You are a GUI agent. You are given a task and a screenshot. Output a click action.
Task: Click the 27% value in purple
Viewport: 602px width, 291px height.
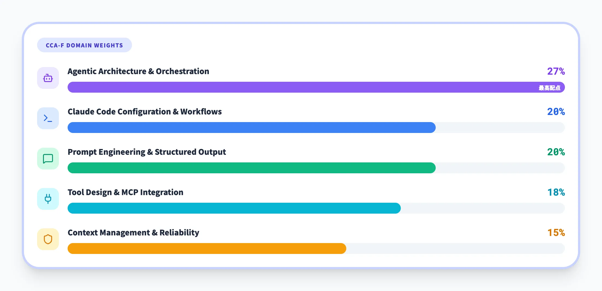pos(556,71)
